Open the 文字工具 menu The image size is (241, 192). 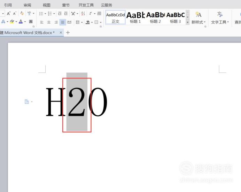click(220, 18)
